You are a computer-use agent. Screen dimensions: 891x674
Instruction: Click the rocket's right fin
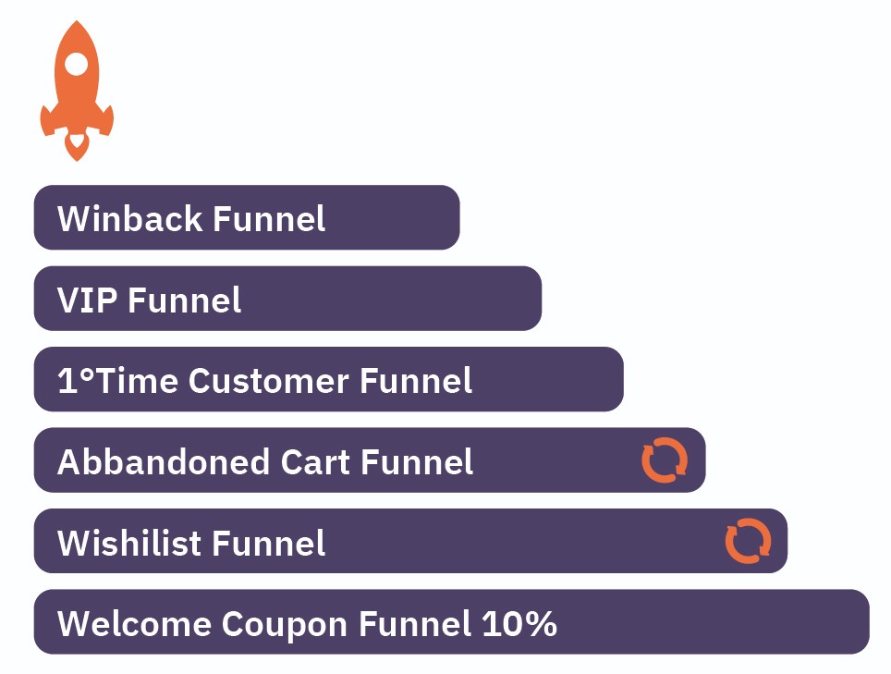(x=105, y=119)
